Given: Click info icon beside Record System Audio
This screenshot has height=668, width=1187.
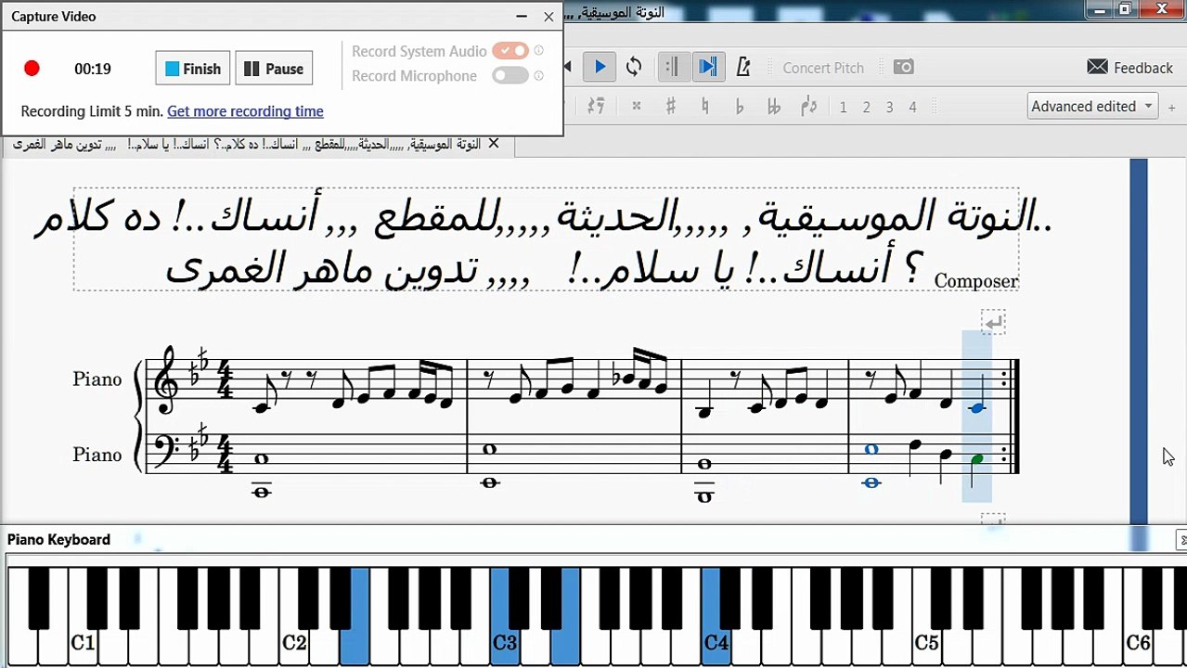Looking at the screenshot, I should coord(539,51).
